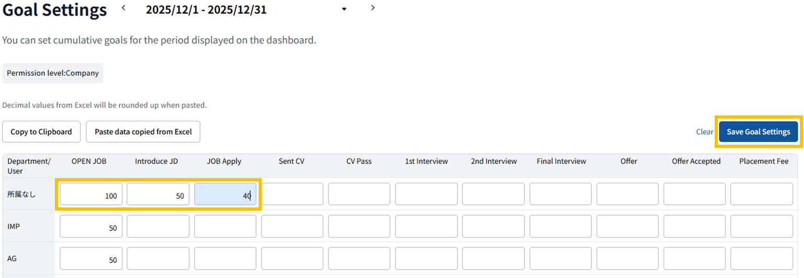Click the Clear link

[704, 132]
